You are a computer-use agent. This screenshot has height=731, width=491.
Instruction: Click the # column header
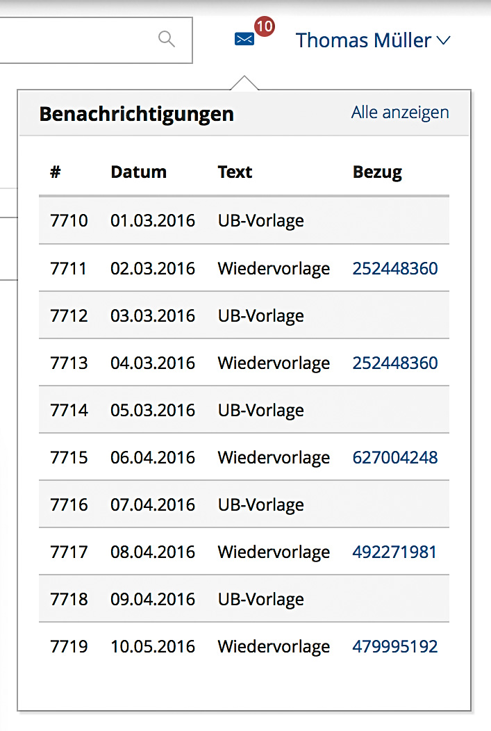(x=56, y=172)
